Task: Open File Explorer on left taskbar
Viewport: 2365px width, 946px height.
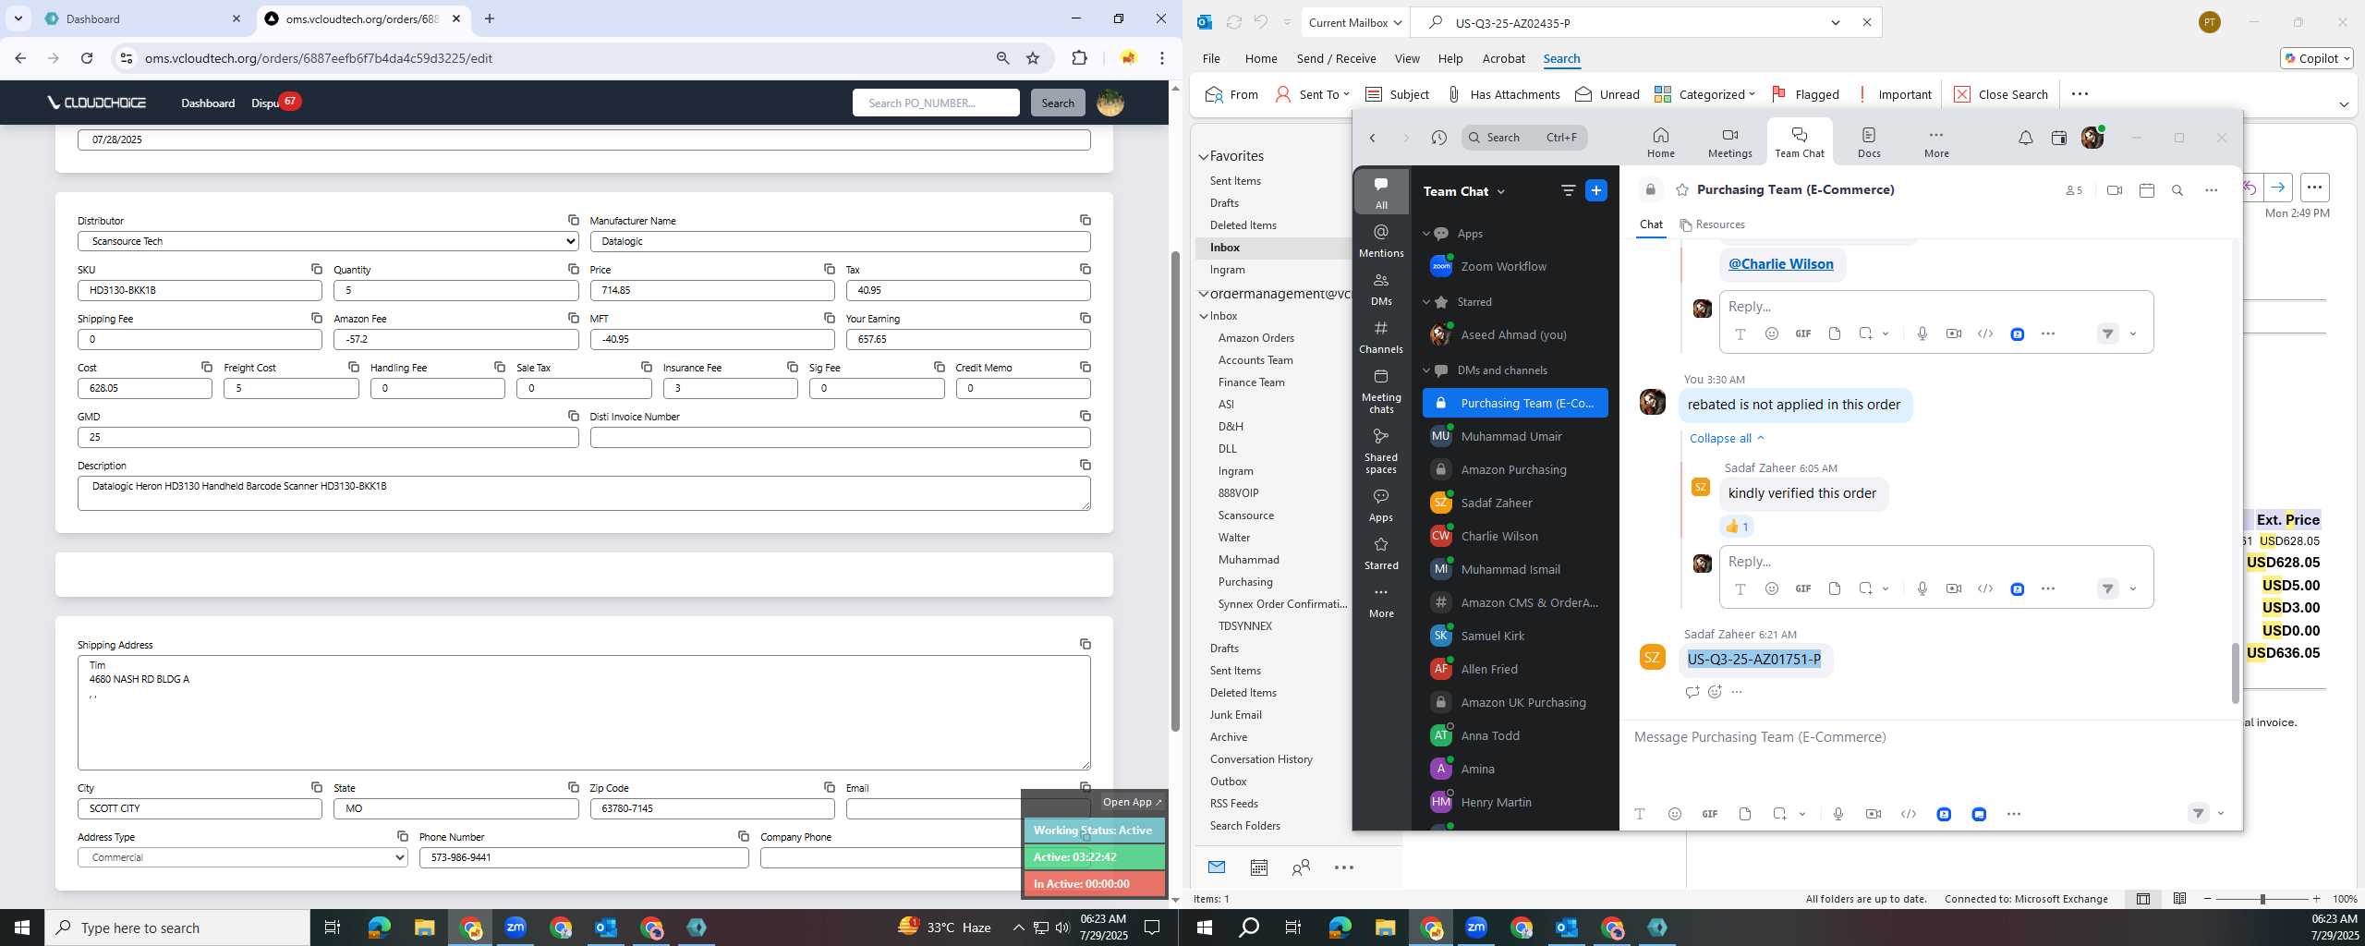Action: [424, 928]
